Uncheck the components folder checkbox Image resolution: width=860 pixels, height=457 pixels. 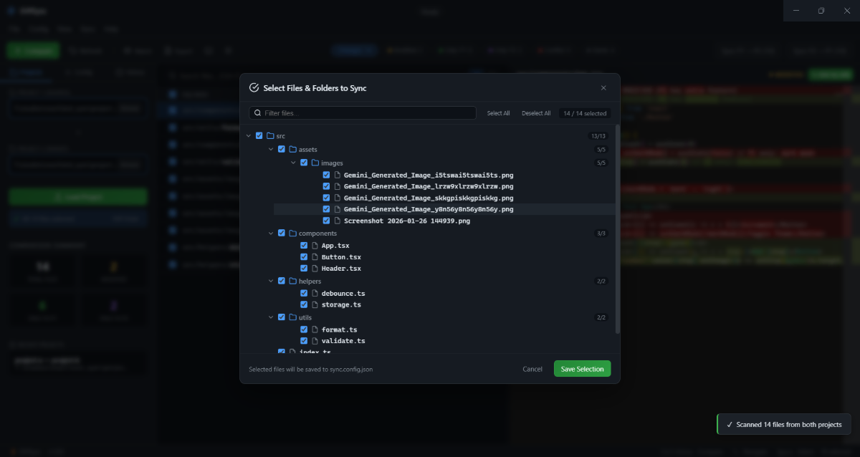(x=282, y=233)
